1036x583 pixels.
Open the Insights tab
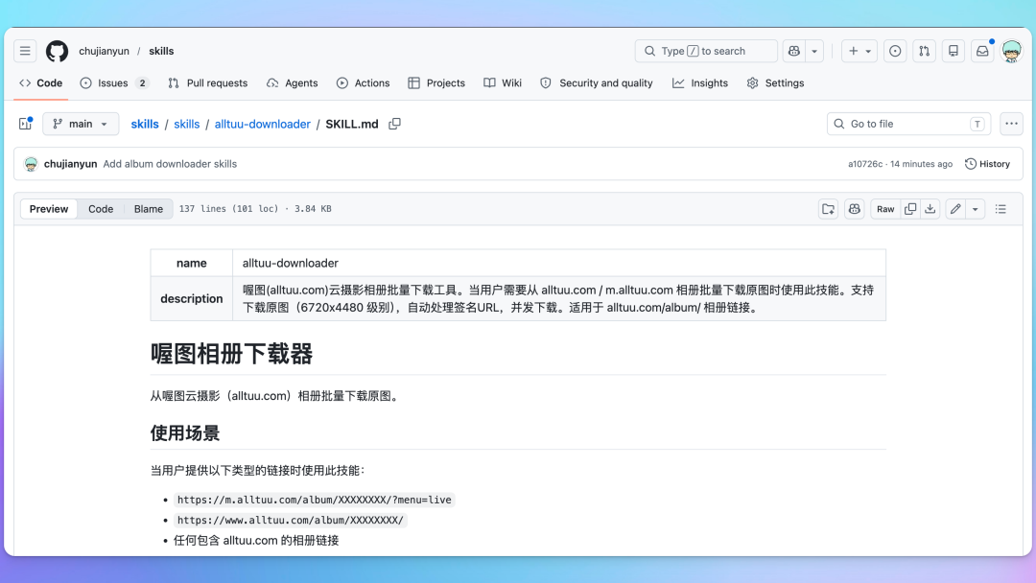[700, 83]
